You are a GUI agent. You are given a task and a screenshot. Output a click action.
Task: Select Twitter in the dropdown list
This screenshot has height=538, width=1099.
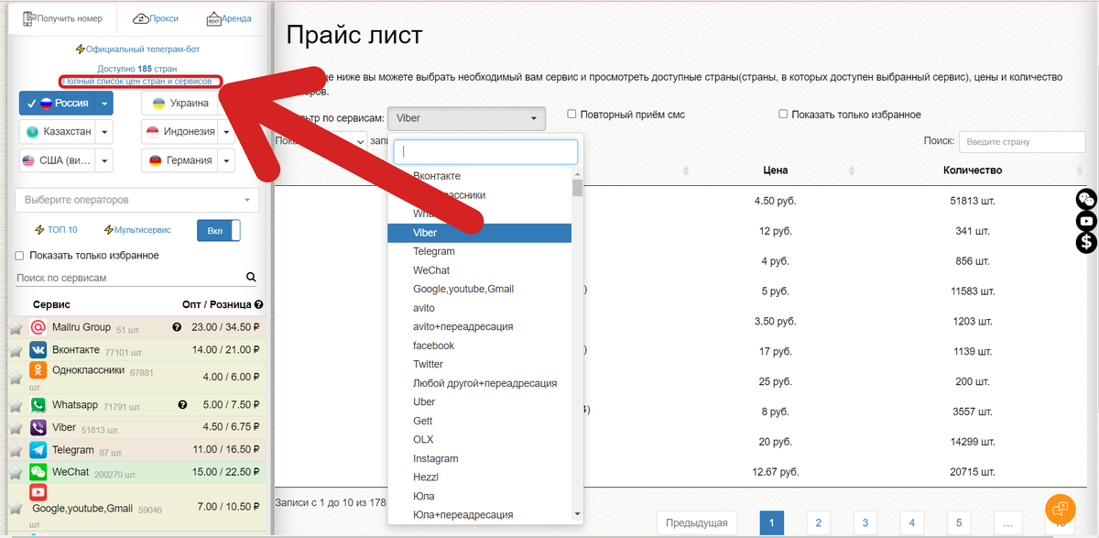[x=480, y=364]
